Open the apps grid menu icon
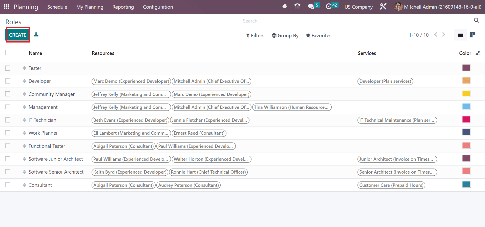 coord(7,7)
